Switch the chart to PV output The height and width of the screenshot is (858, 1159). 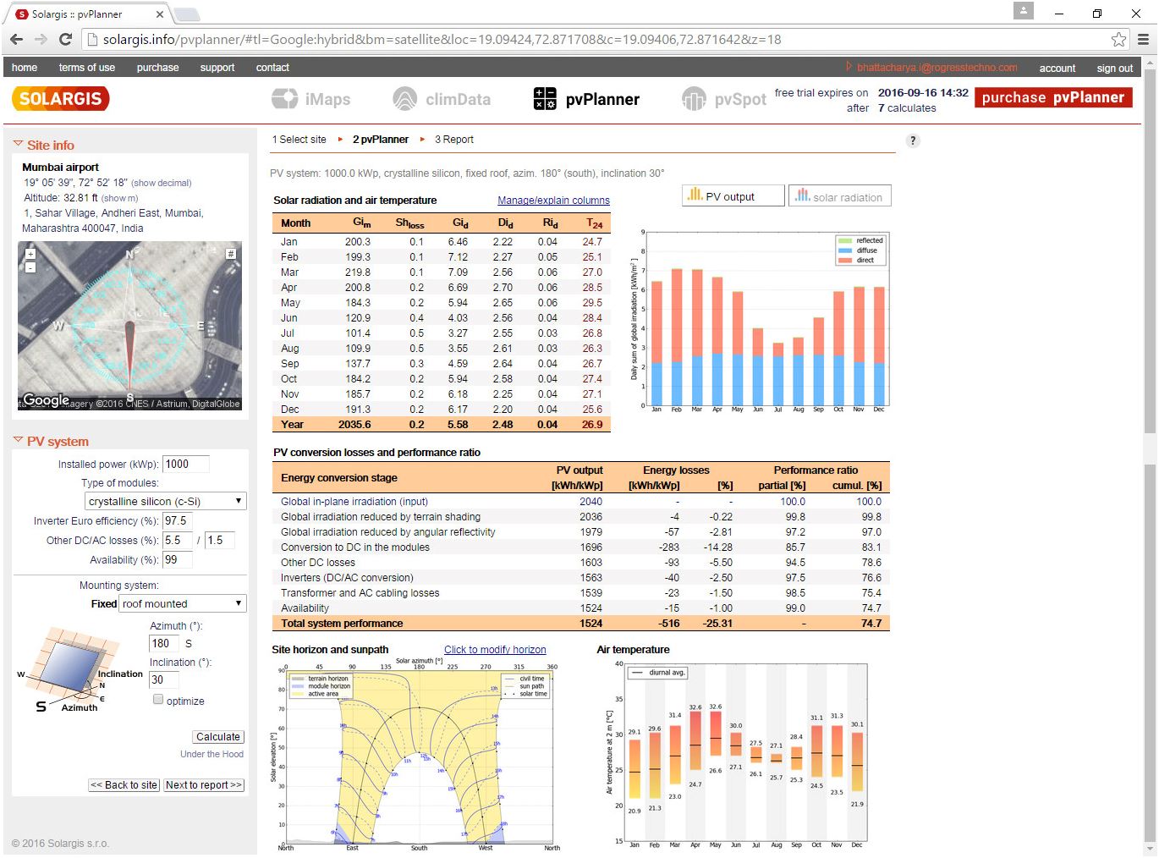click(733, 195)
